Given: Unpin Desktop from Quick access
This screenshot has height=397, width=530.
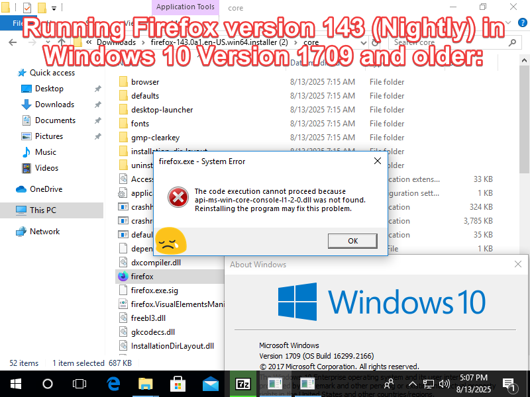Looking at the screenshot, I should [x=97, y=89].
